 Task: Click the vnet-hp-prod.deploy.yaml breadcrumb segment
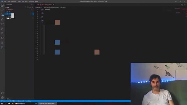click(51, 7)
